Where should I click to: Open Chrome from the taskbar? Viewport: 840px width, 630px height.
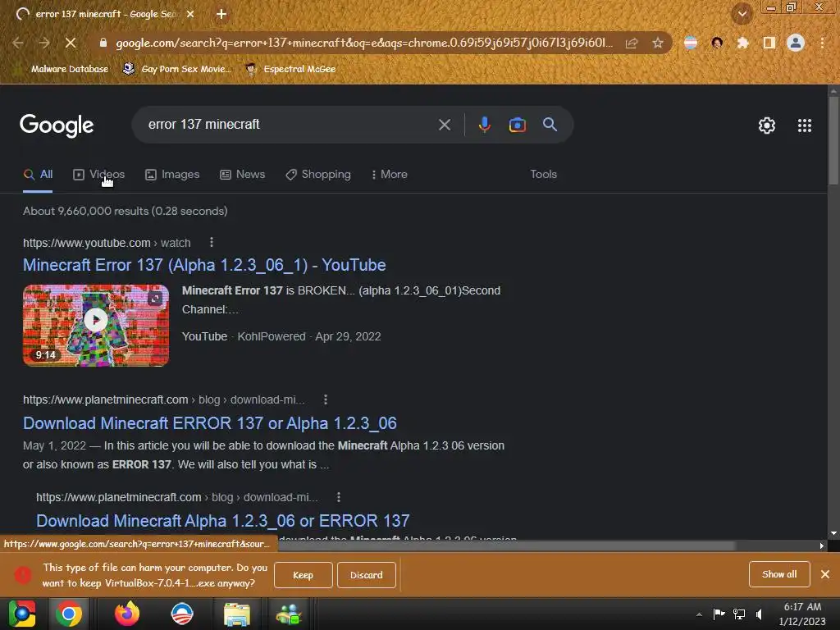(69, 614)
